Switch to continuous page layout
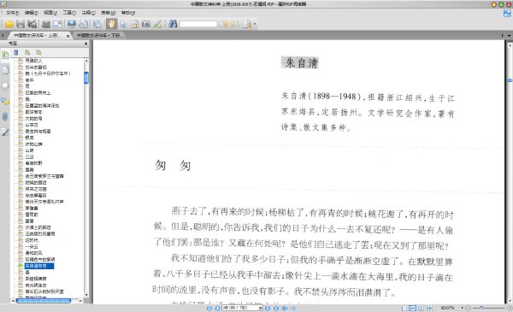This screenshot has width=513, height=312. (x=413, y=309)
